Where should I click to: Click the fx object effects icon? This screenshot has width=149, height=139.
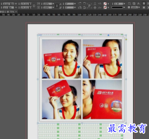pos(139,4)
